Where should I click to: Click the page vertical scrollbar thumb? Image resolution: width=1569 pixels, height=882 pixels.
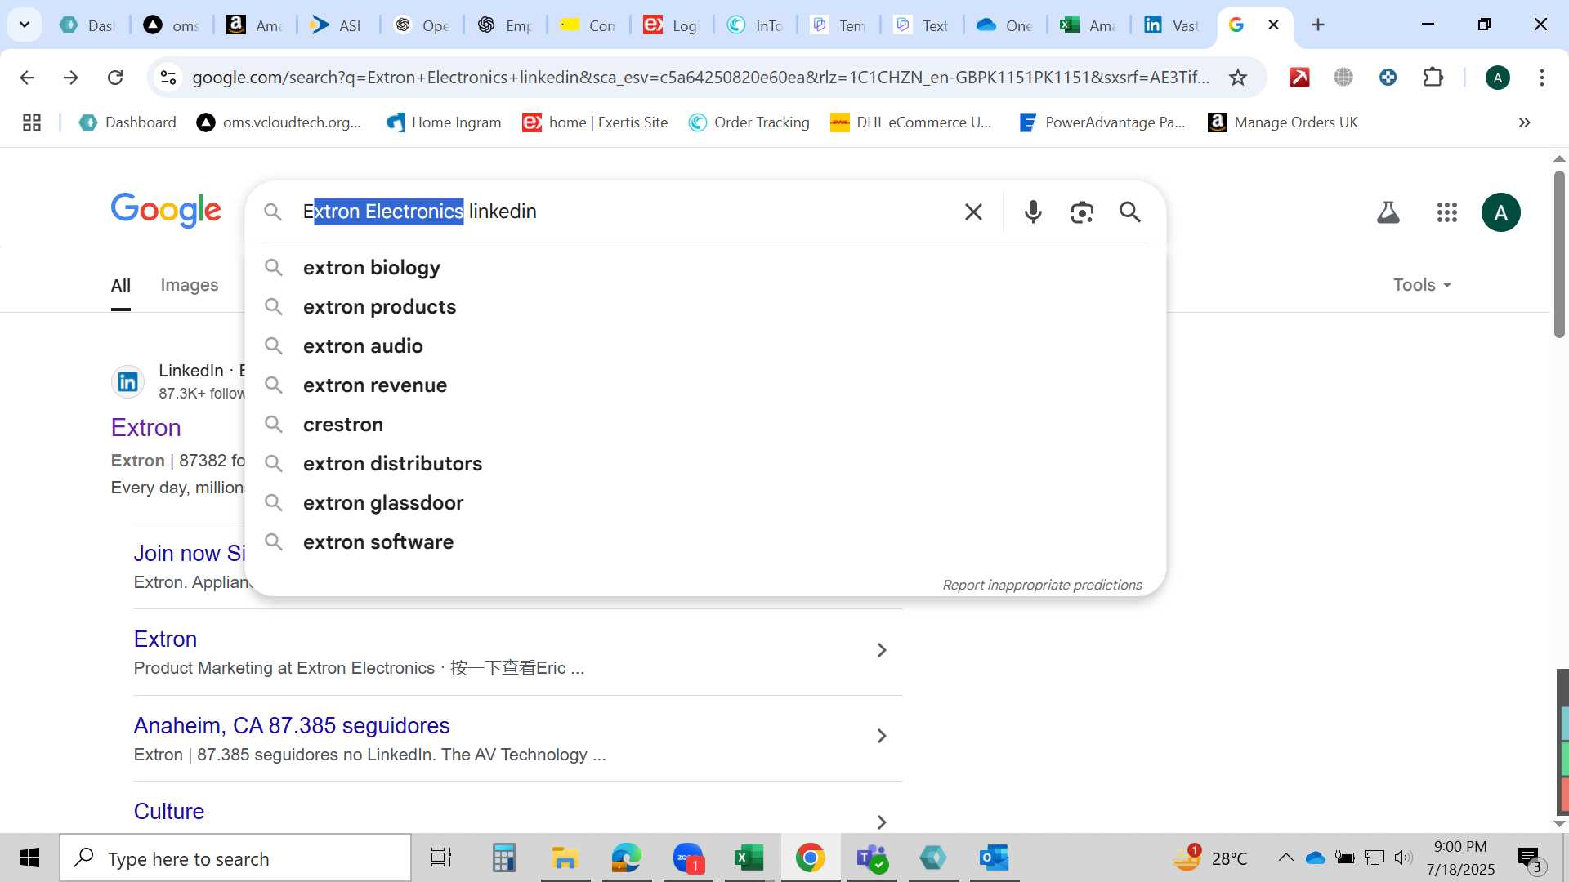pos(1559,253)
